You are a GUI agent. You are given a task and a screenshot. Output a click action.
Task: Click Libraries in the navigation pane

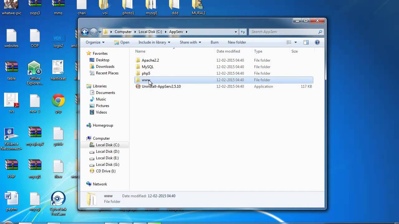(x=99, y=86)
